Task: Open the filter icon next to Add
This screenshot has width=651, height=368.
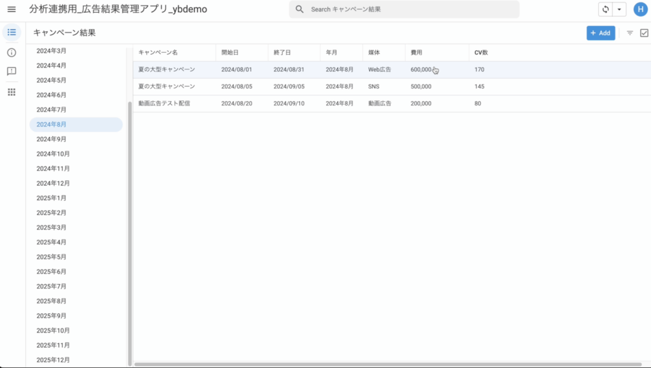Action: 630,33
